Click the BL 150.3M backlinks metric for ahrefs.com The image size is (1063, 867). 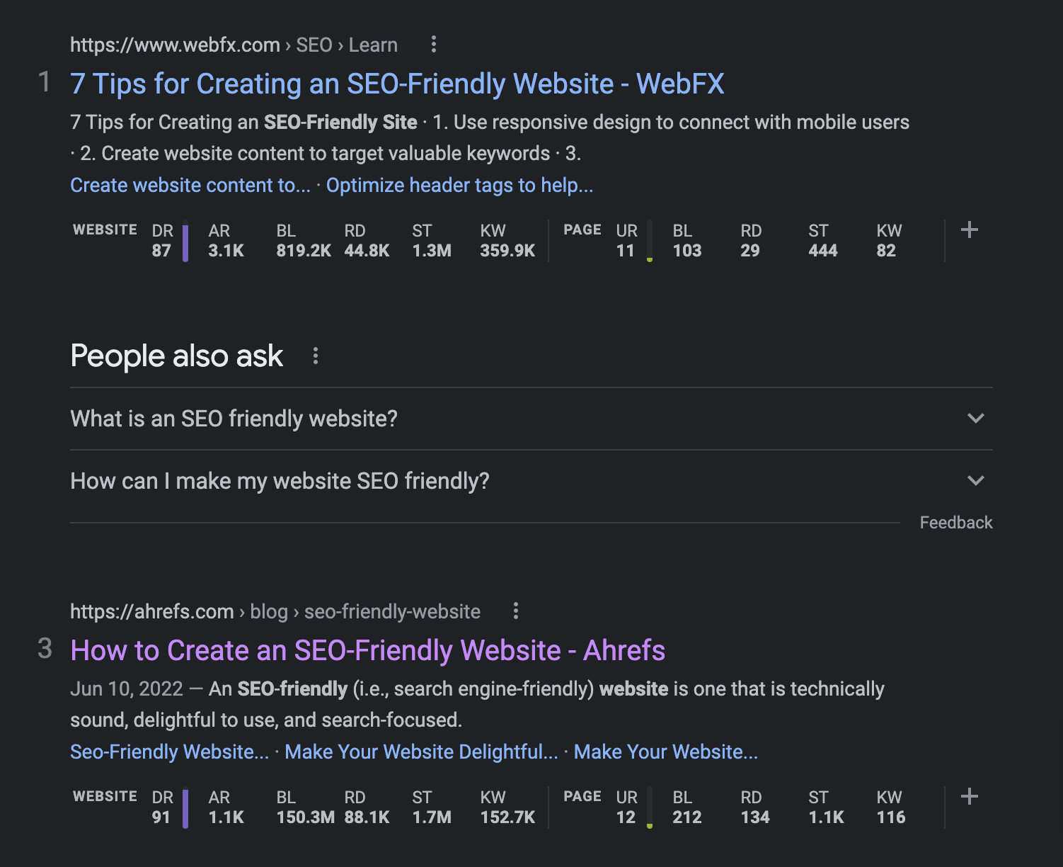pos(304,807)
